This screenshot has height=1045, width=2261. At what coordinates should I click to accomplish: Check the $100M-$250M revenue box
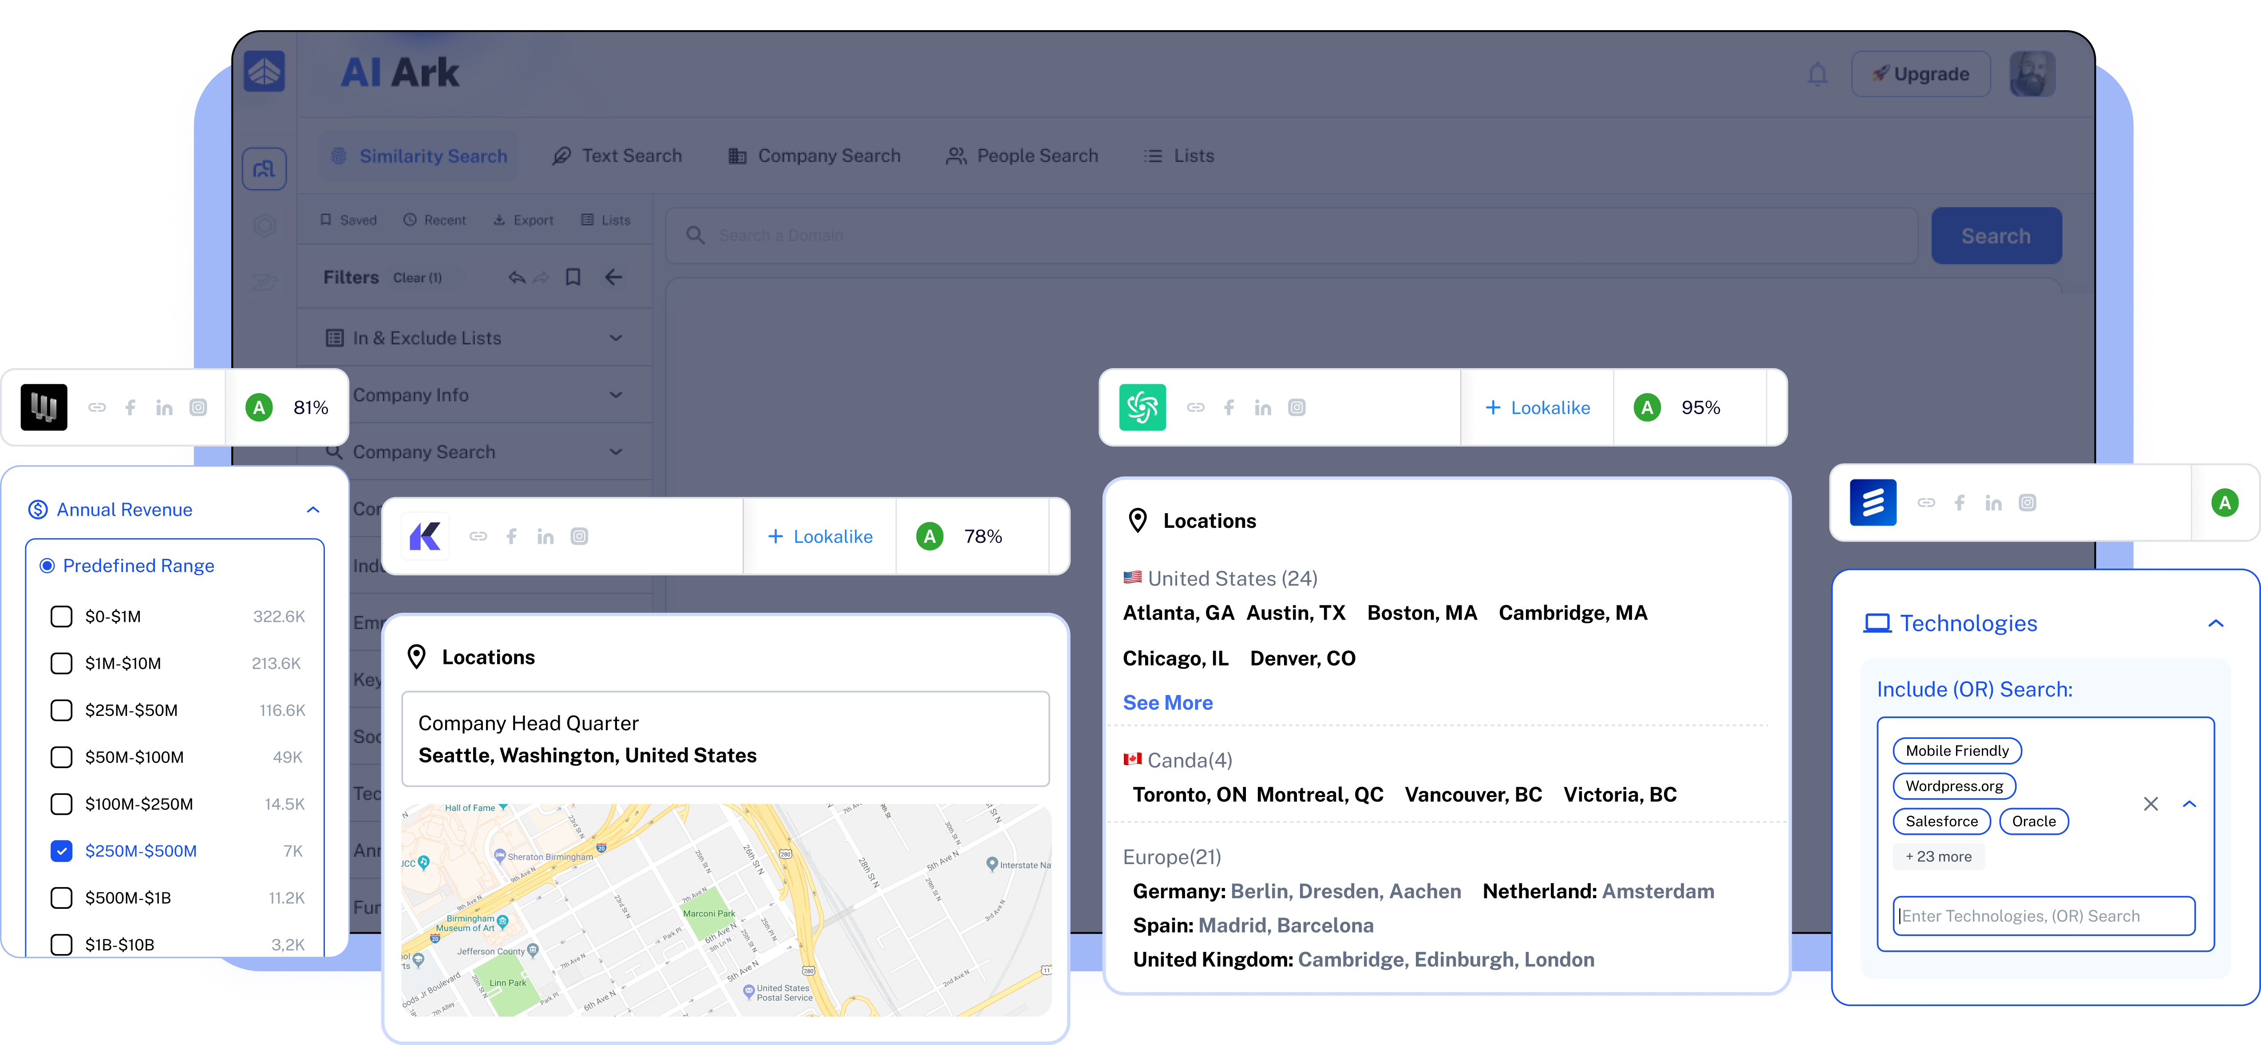point(61,805)
